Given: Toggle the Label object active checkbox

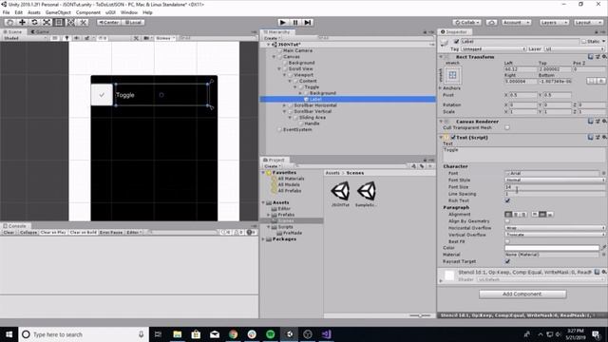Looking at the screenshot, I should tap(456, 41).
